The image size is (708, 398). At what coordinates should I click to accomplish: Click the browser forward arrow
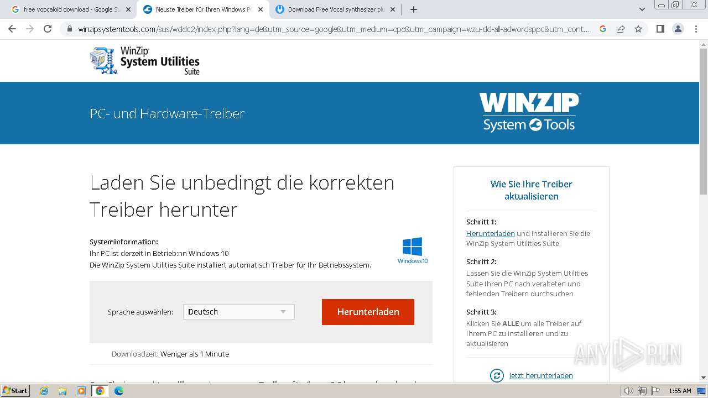pyautogui.click(x=30, y=29)
